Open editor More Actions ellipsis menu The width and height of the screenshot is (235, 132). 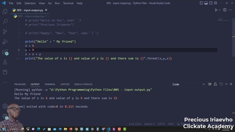coord(230,10)
